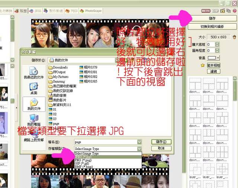Click the 背景 background color swatch
This screenshot has height=188, width=238.
click(212, 58)
